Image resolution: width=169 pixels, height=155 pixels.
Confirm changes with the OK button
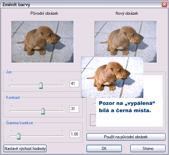coord(104,148)
